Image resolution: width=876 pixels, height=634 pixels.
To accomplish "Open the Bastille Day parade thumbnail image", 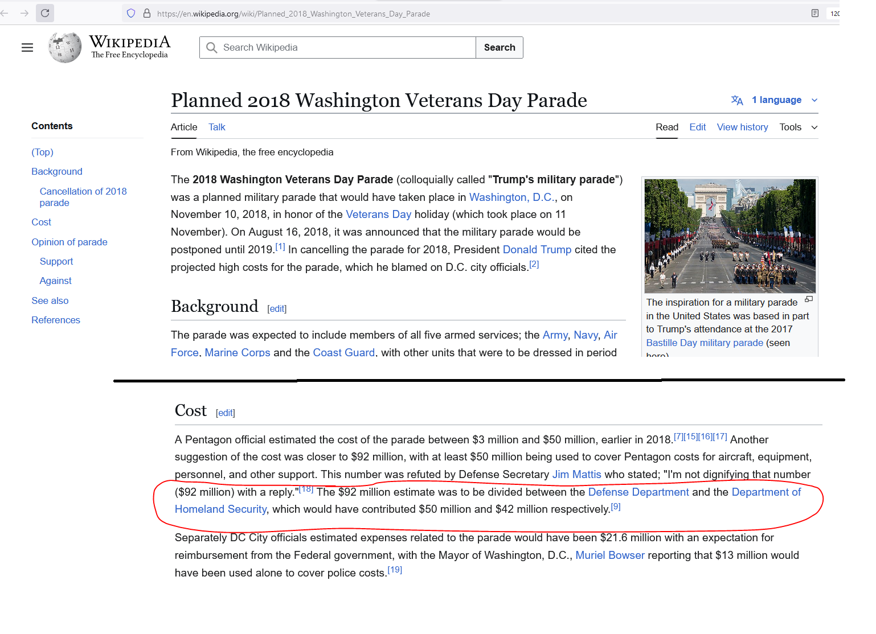I will tap(730, 236).
